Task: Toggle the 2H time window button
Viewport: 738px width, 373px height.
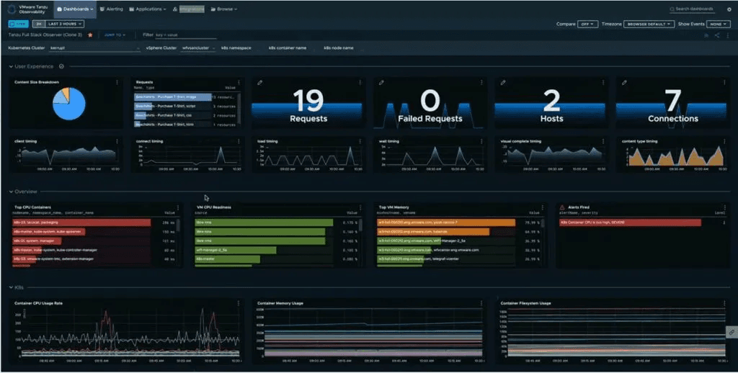Action: point(39,24)
